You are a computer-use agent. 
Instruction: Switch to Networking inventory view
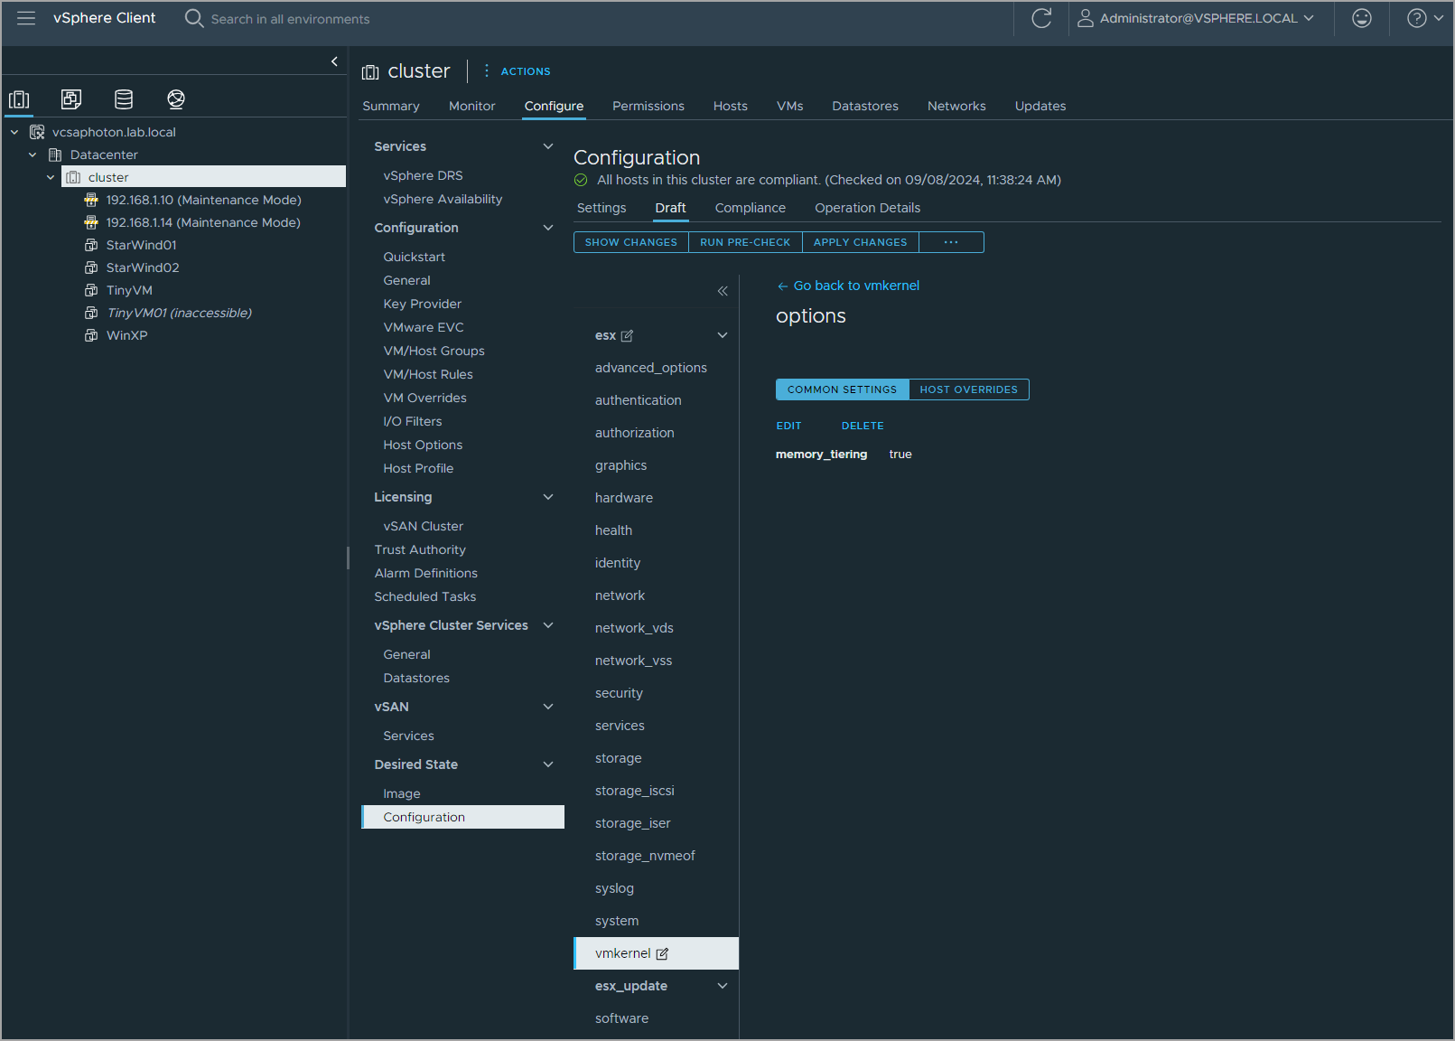pos(176,99)
